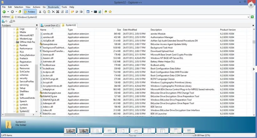This screenshot has width=257, height=138.
Task: Open the Views dropdown arrow
Action: click(92, 11)
